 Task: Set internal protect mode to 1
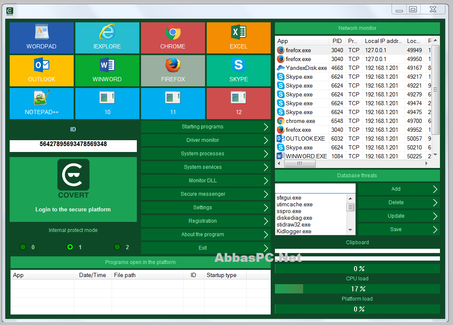70,247
